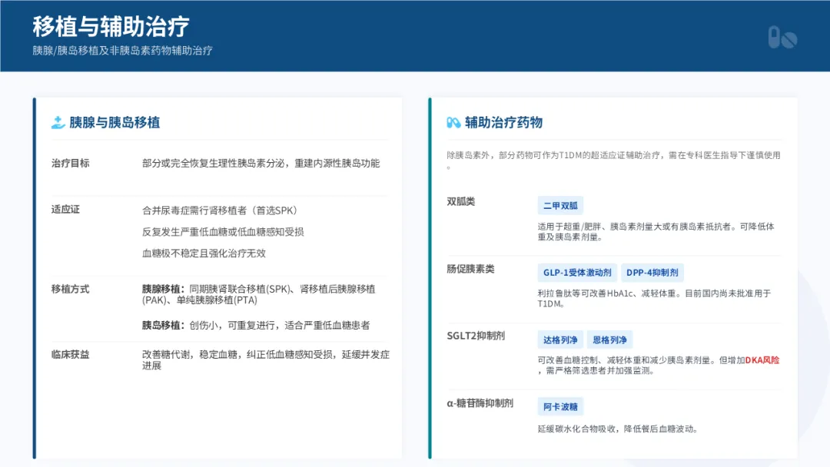Click the text 利拉鲁肽等可改善HbA1c
830x467 pixels.
coord(586,293)
